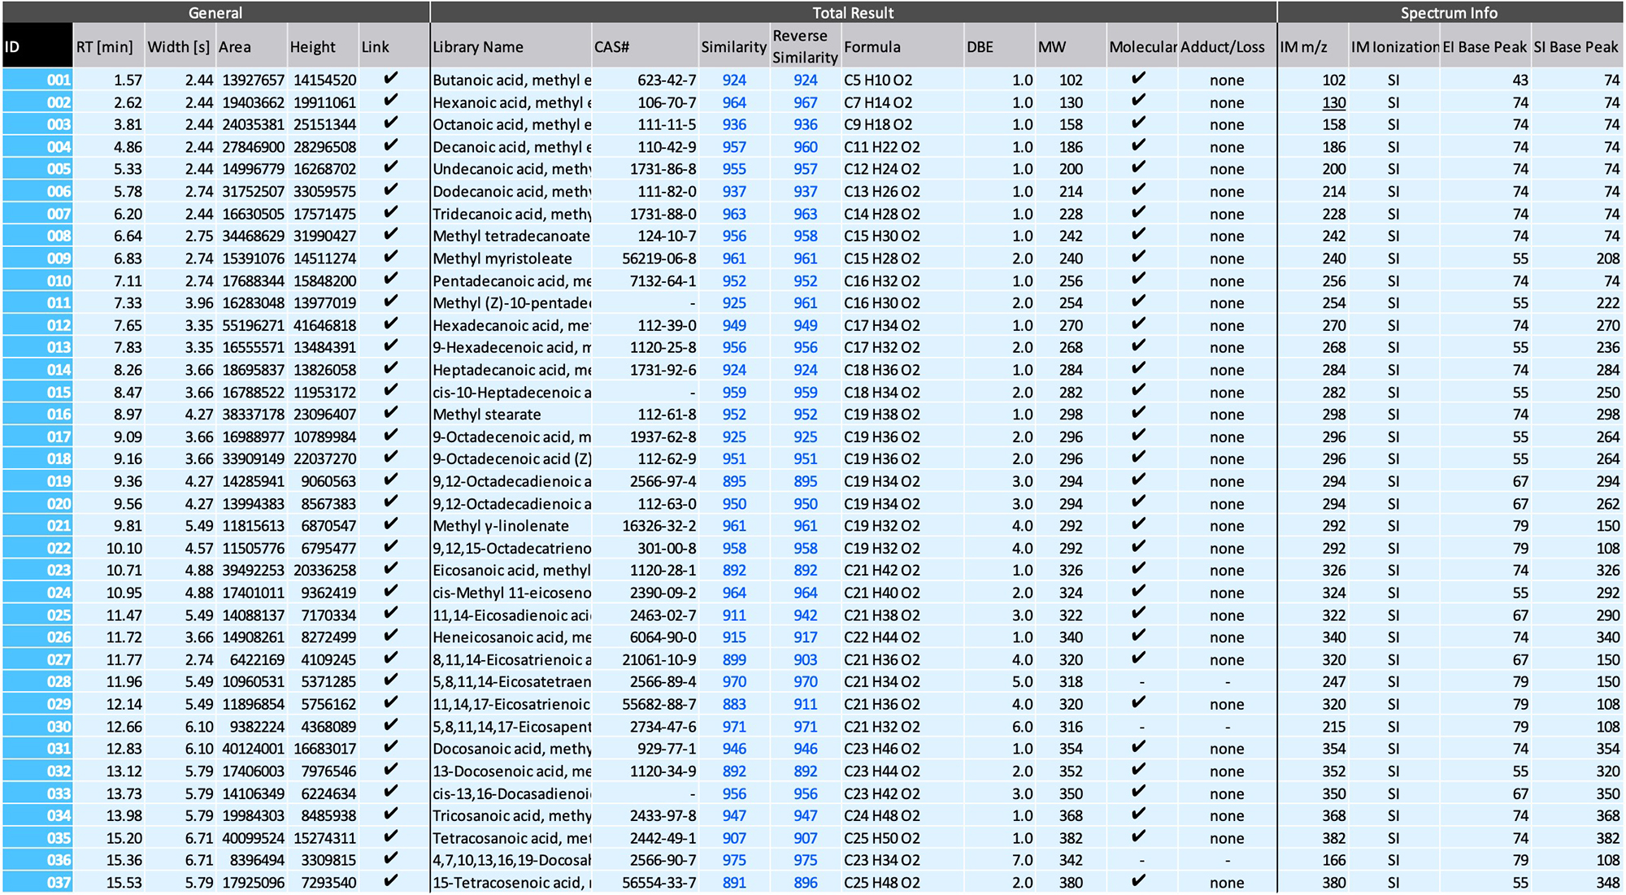Open Similarity link 883 in row 029

[x=734, y=704]
